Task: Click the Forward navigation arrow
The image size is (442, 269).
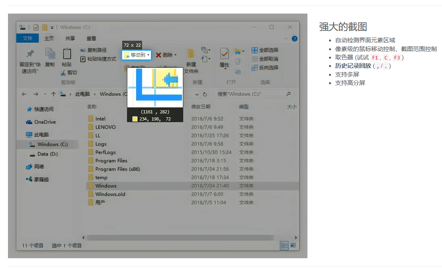Action: (x=36, y=94)
